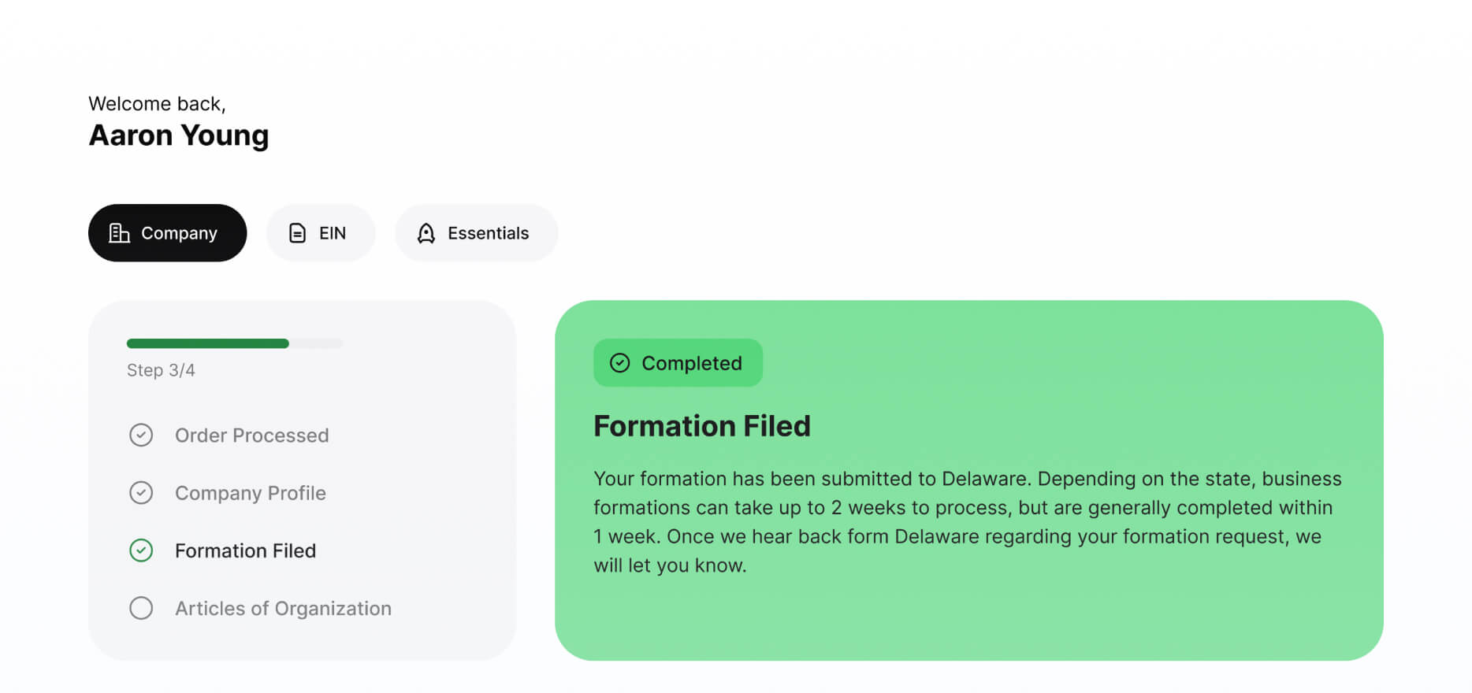Click the green step progress bar

[x=208, y=343]
